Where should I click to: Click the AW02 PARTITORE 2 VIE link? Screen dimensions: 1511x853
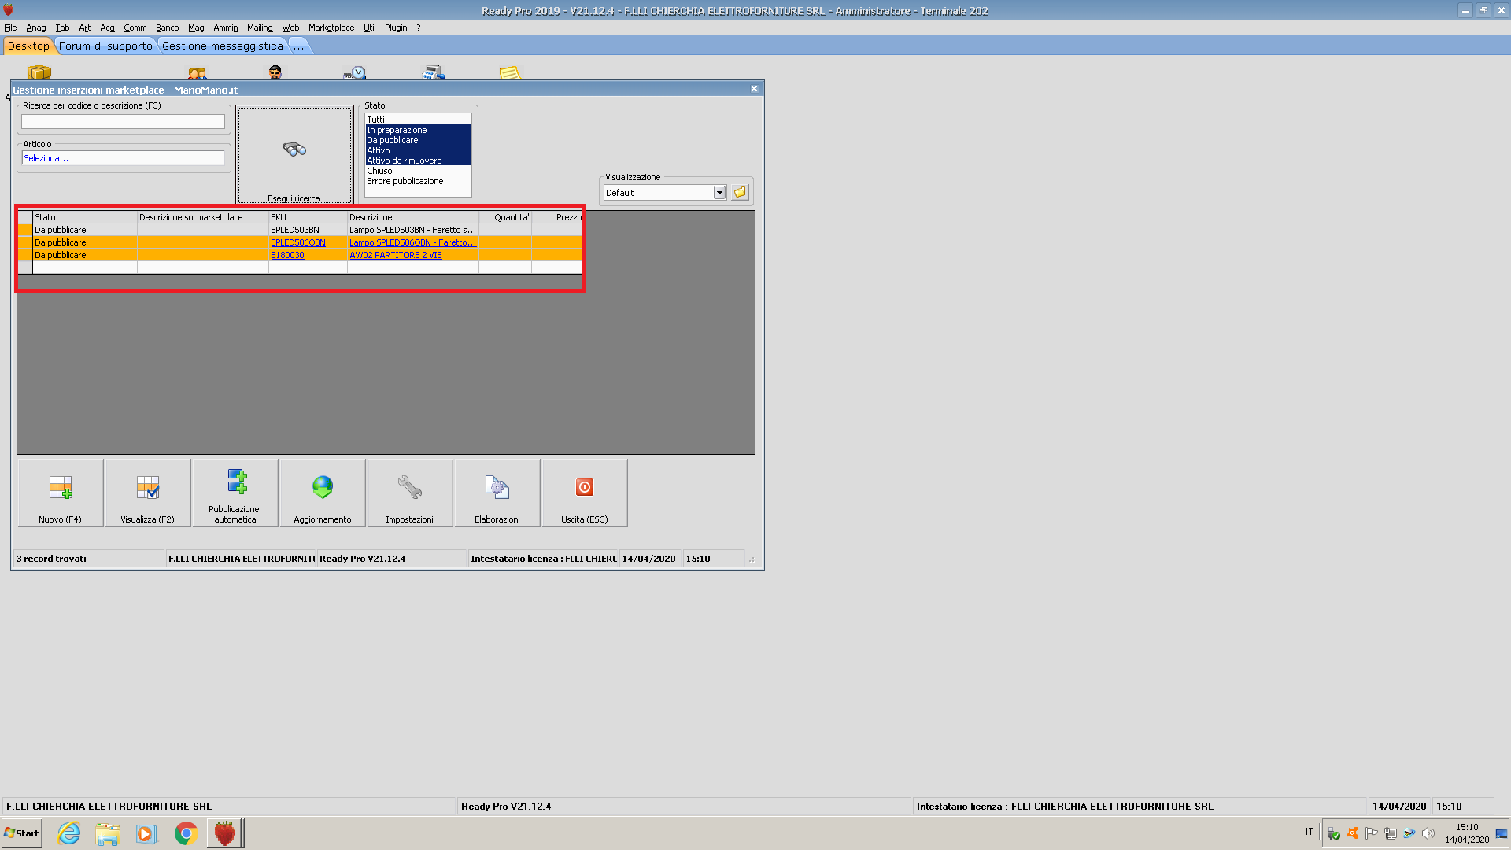coord(396,256)
